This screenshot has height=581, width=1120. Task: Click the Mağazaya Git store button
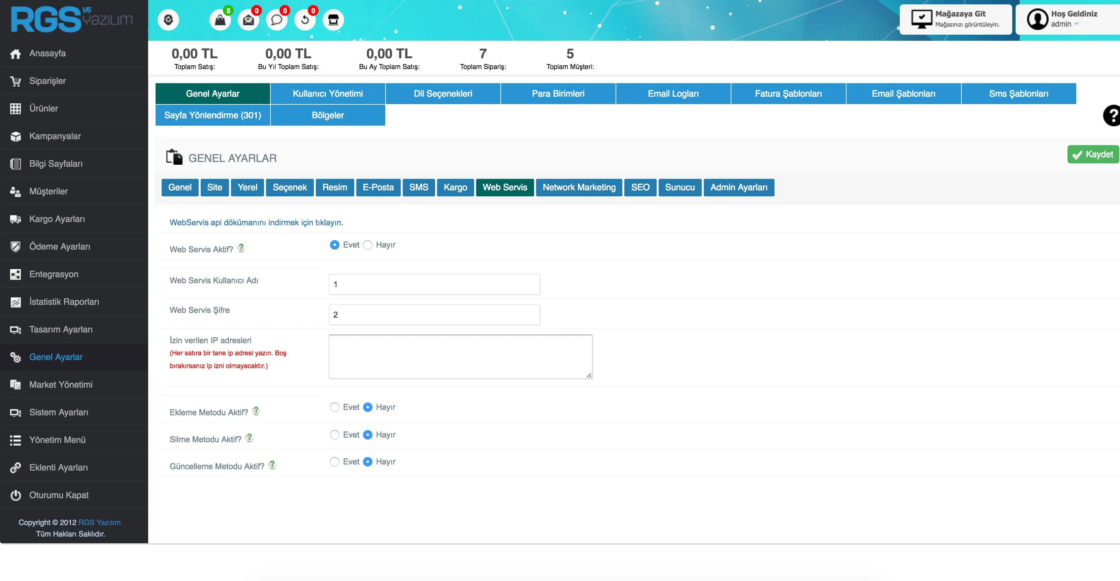coord(956,19)
